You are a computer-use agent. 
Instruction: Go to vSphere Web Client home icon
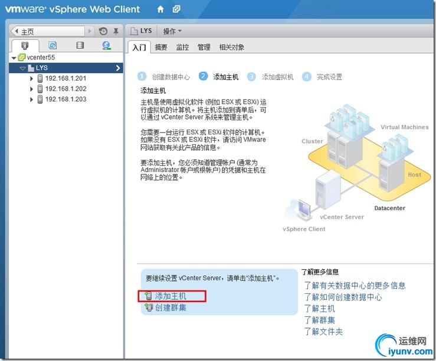160,9
